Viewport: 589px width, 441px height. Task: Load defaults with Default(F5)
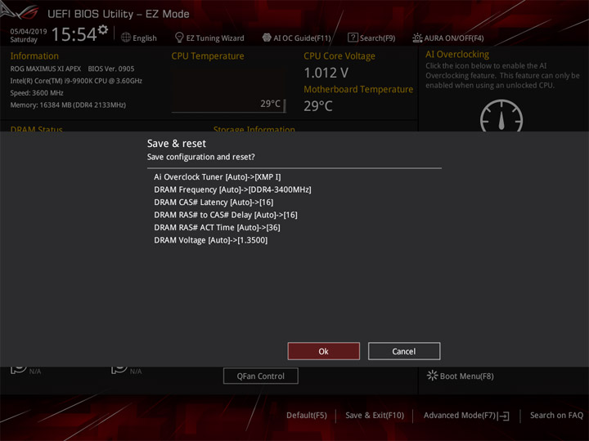click(x=307, y=415)
